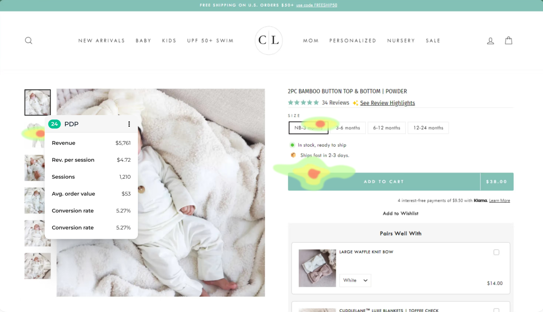This screenshot has width=543, height=312.
Task: Click the CL logo in header
Action: [269, 40]
